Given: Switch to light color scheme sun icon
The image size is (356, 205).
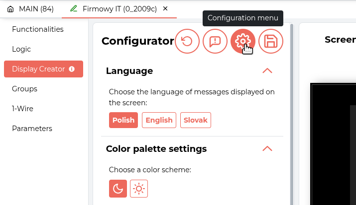Looking at the screenshot, I should (139, 189).
